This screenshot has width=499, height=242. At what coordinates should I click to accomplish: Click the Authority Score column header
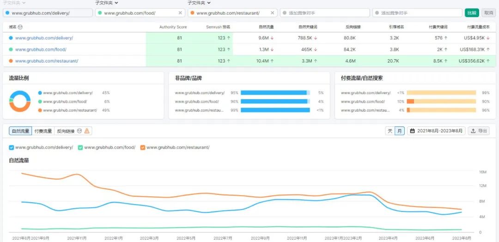(x=173, y=27)
